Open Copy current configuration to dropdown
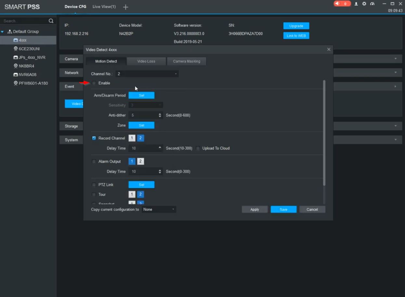The width and height of the screenshot is (405, 297). point(159,210)
